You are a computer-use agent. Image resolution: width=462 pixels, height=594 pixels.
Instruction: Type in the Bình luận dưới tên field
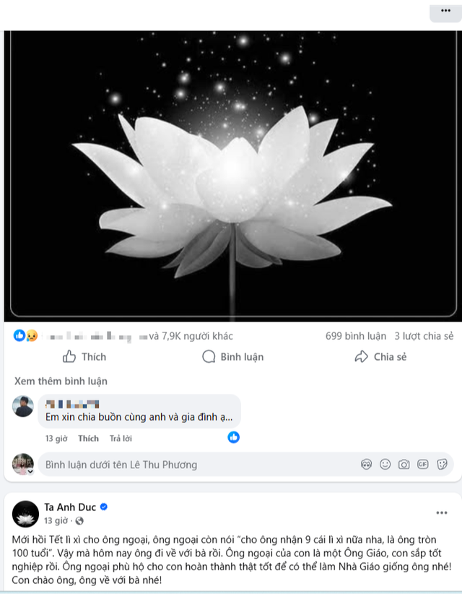point(195,465)
